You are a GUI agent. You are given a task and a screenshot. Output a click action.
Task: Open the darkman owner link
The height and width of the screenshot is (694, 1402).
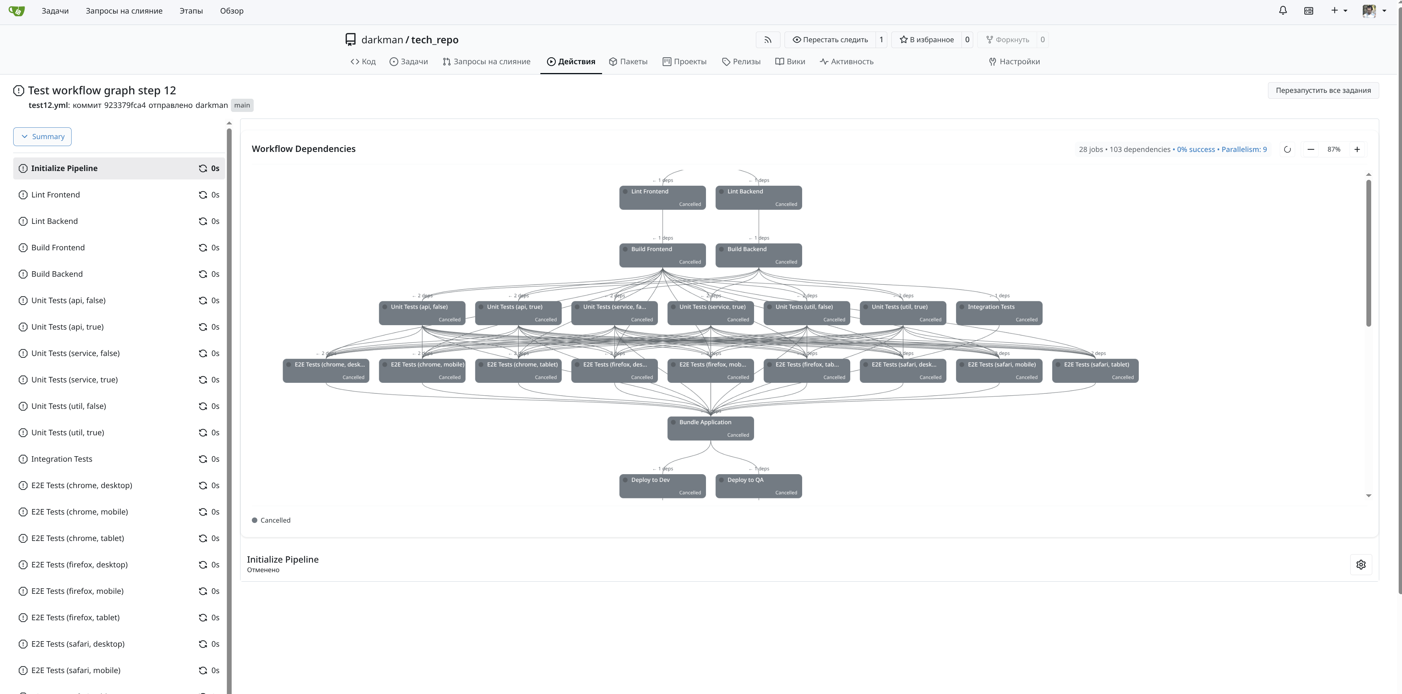[x=381, y=40]
